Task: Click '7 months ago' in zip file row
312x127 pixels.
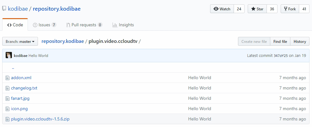Action: tap(293, 119)
